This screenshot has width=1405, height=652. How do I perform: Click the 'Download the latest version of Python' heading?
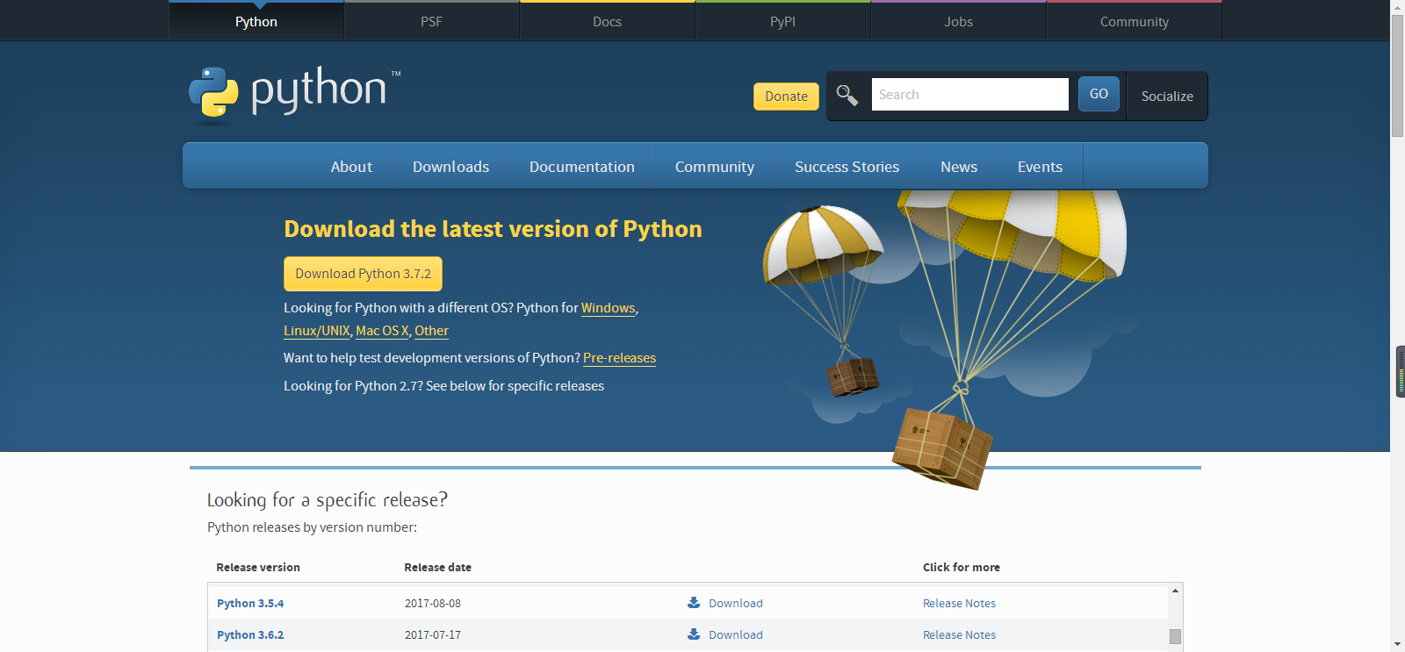(x=493, y=229)
